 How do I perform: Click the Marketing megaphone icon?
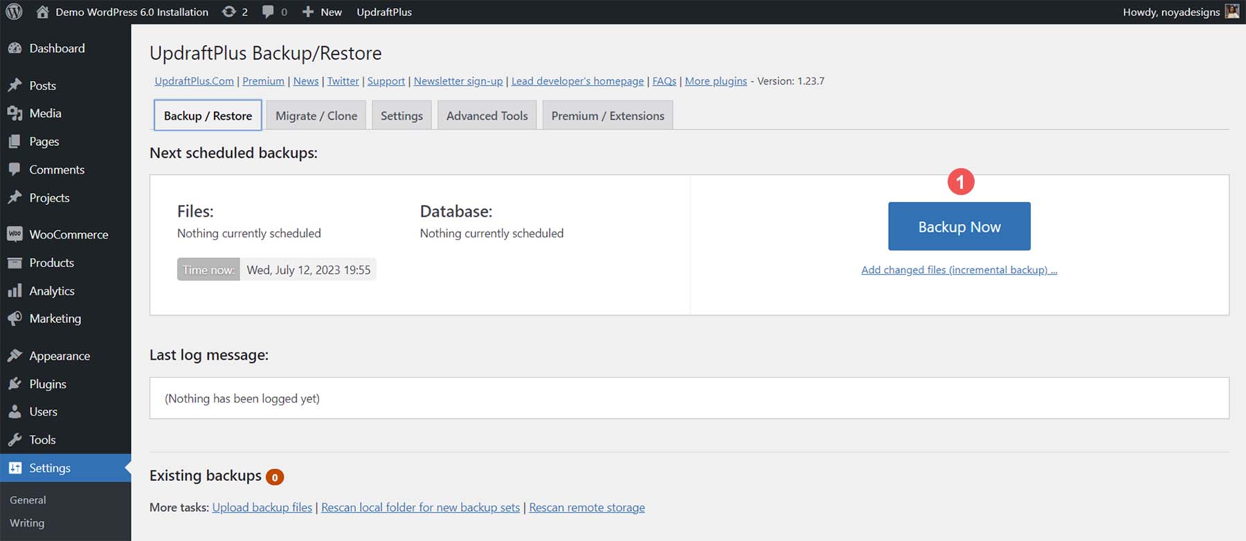tap(15, 318)
